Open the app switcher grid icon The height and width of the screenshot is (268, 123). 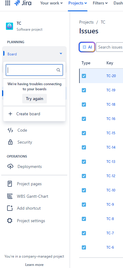[x=8, y=3]
